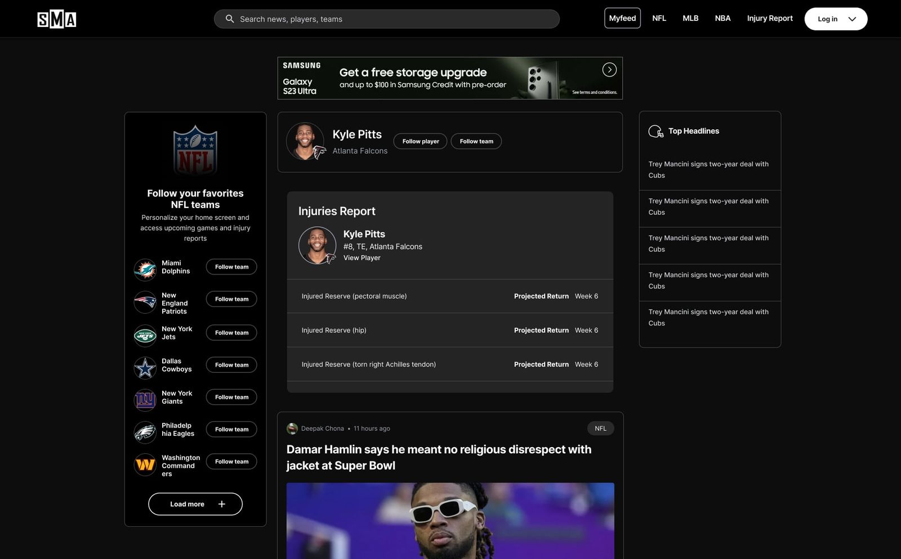The height and width of the screenshot is (559, 901).
Task: Click the Injured Reserve (hip) row
Action: point(450,330)
